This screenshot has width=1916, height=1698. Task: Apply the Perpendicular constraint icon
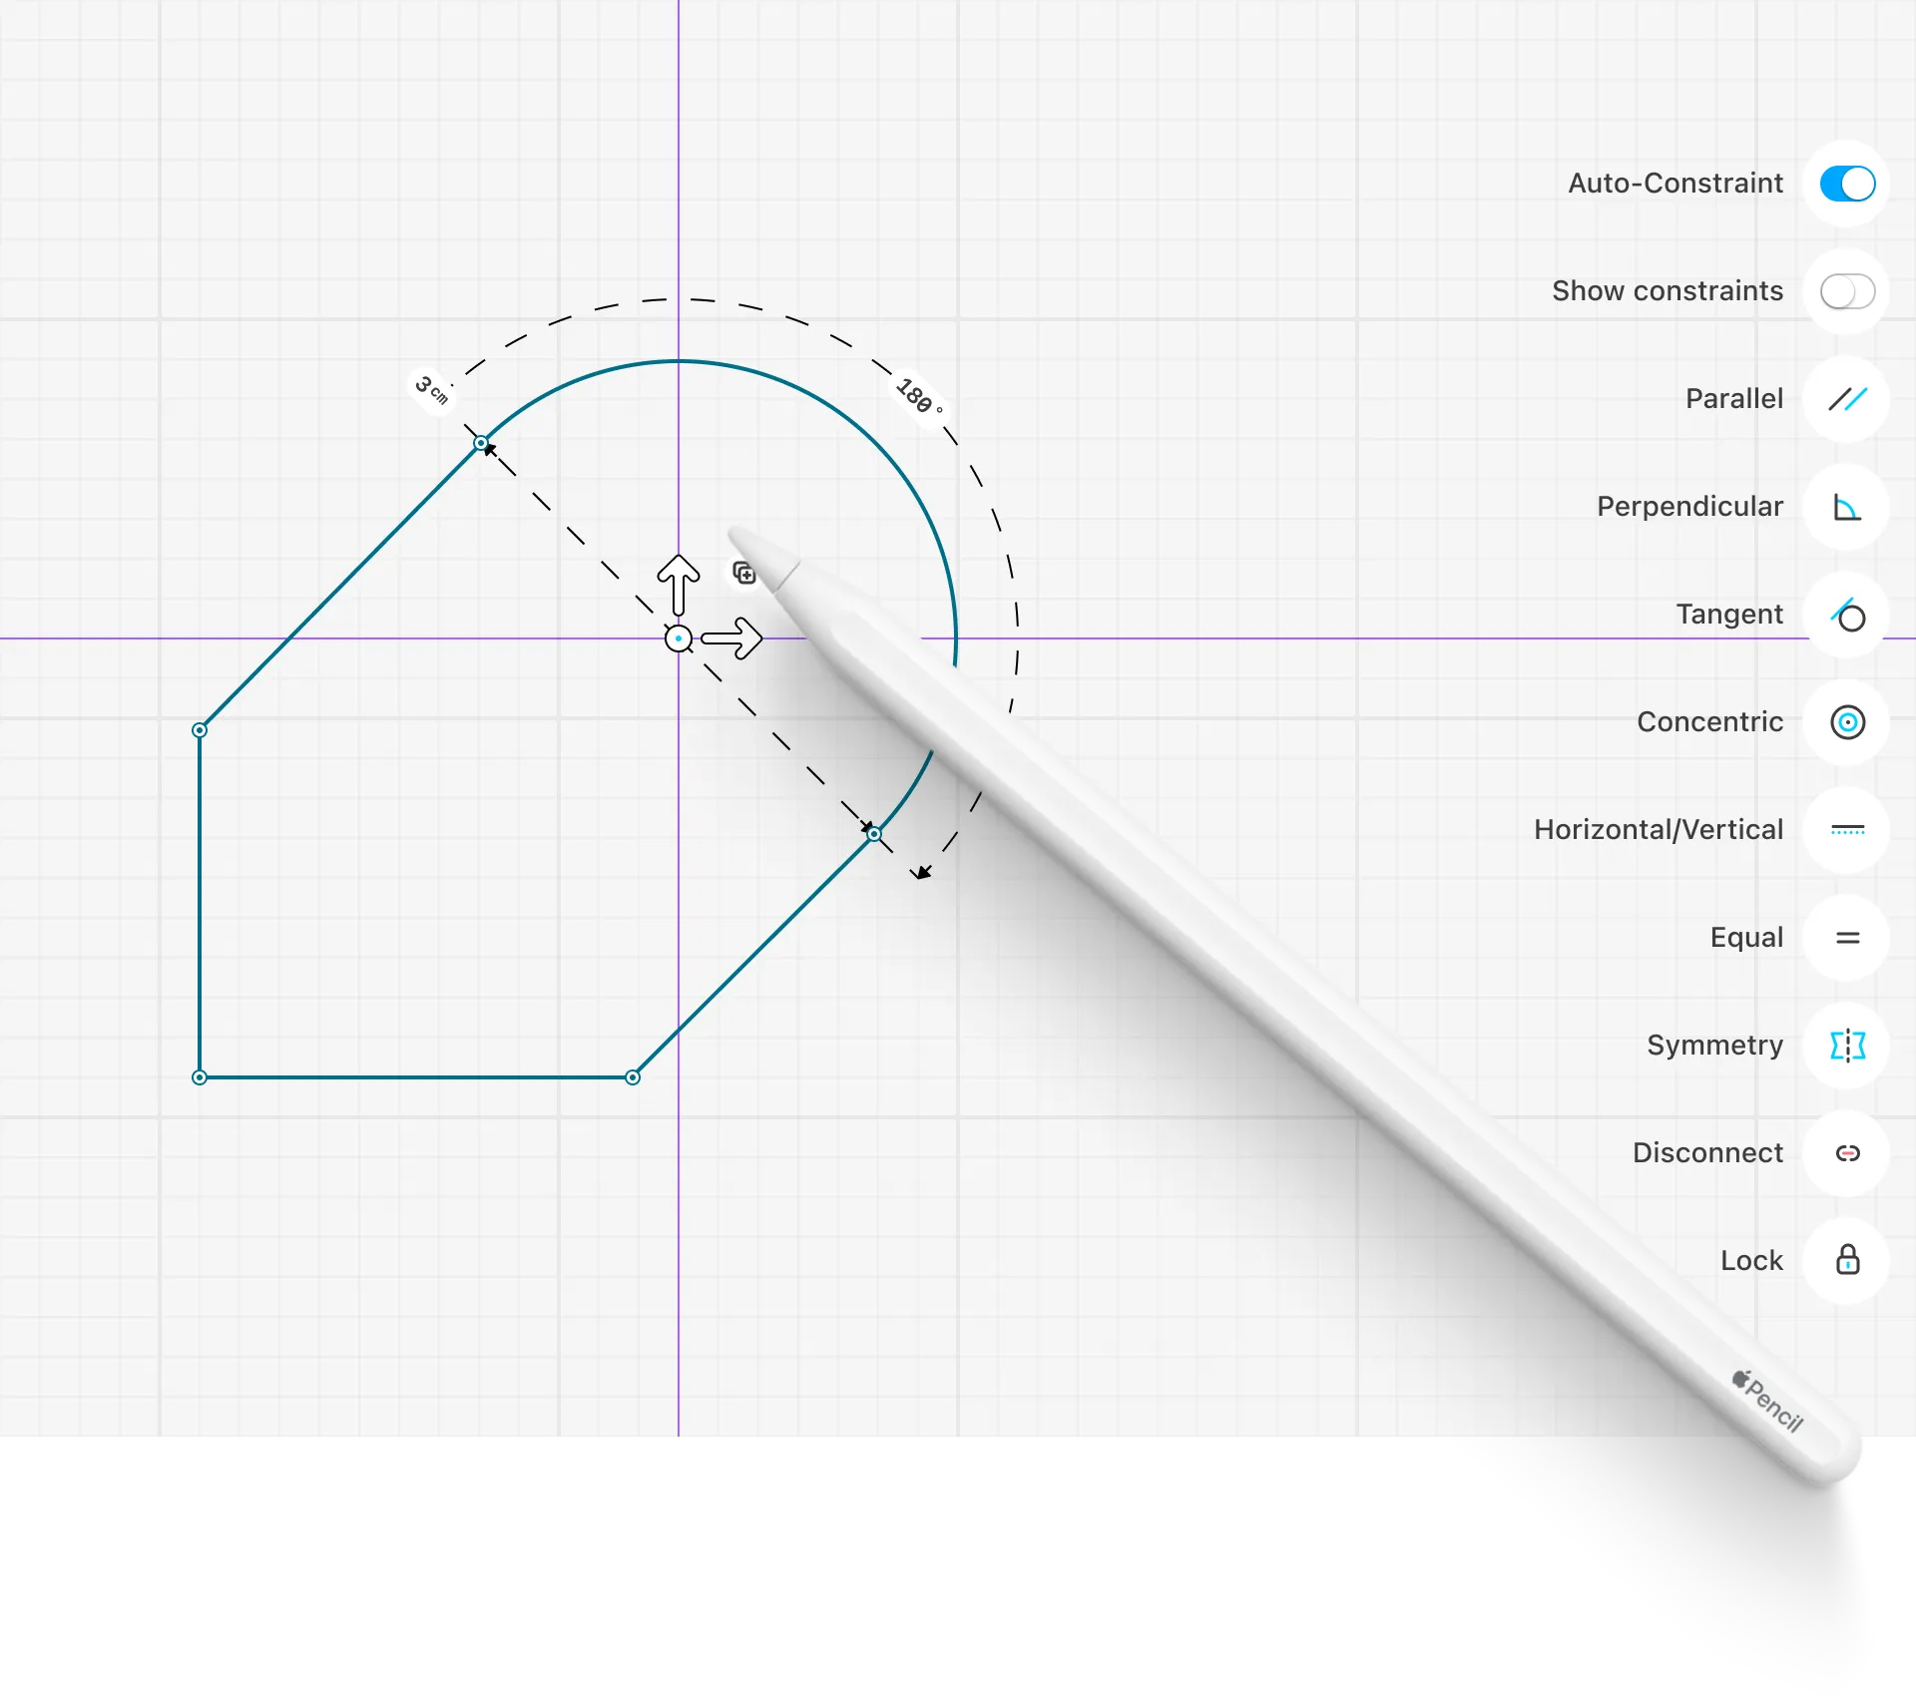coord(1847,507)
